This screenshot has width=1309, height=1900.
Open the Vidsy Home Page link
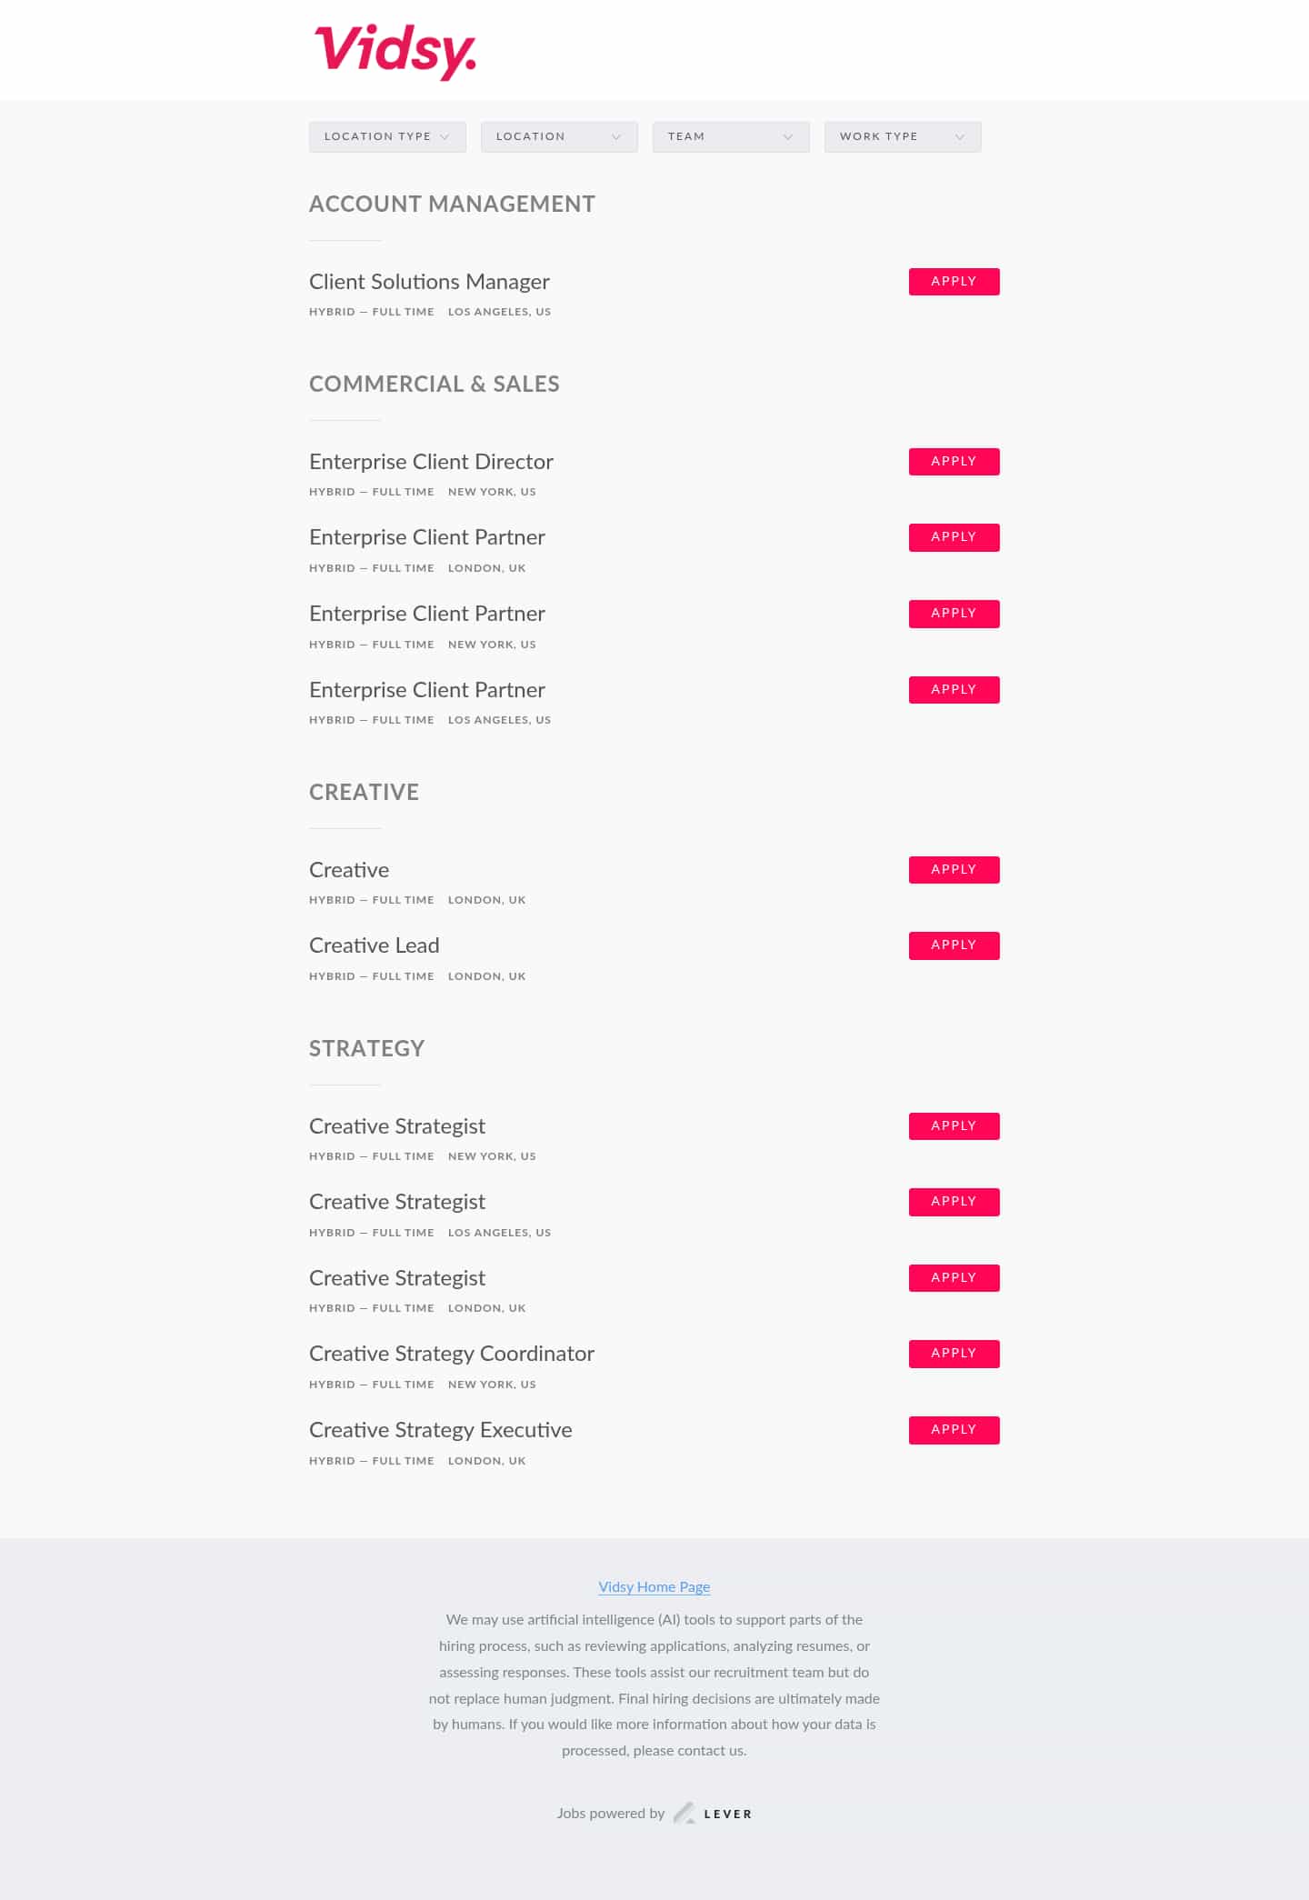654,1587
